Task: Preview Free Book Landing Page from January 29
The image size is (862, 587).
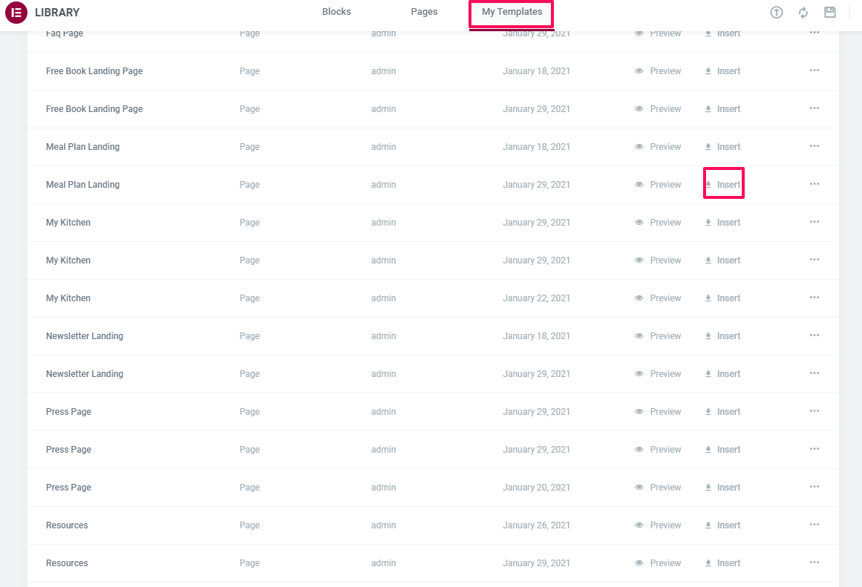Action: [x=658, y=109]
